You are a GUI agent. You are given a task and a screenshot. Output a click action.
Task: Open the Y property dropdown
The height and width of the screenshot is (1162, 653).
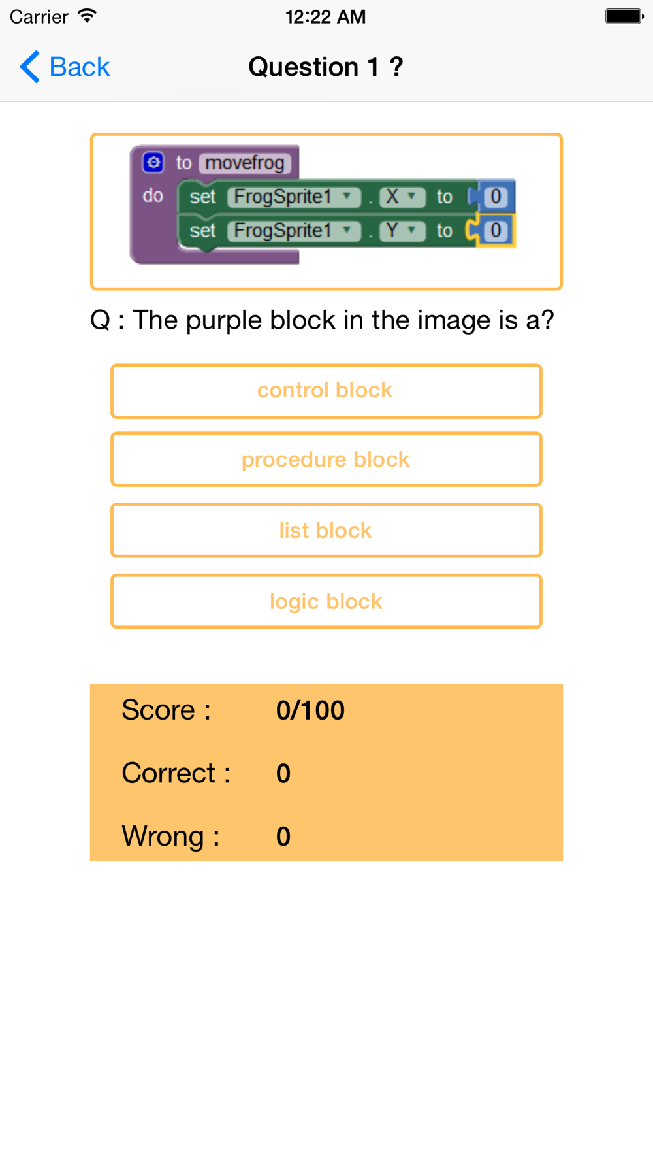(x=402, y=231)
